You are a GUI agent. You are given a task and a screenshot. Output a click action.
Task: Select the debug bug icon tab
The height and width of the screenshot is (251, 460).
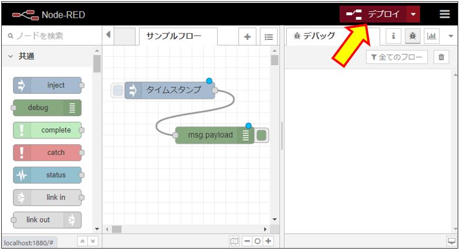412,36
